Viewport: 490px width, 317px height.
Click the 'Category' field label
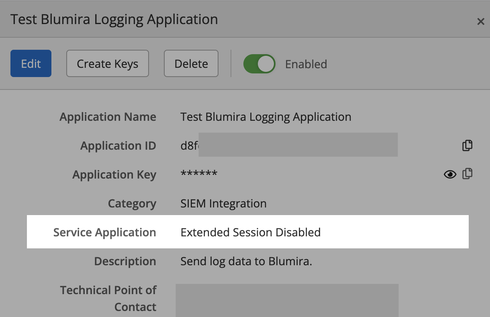coord(132,203)
